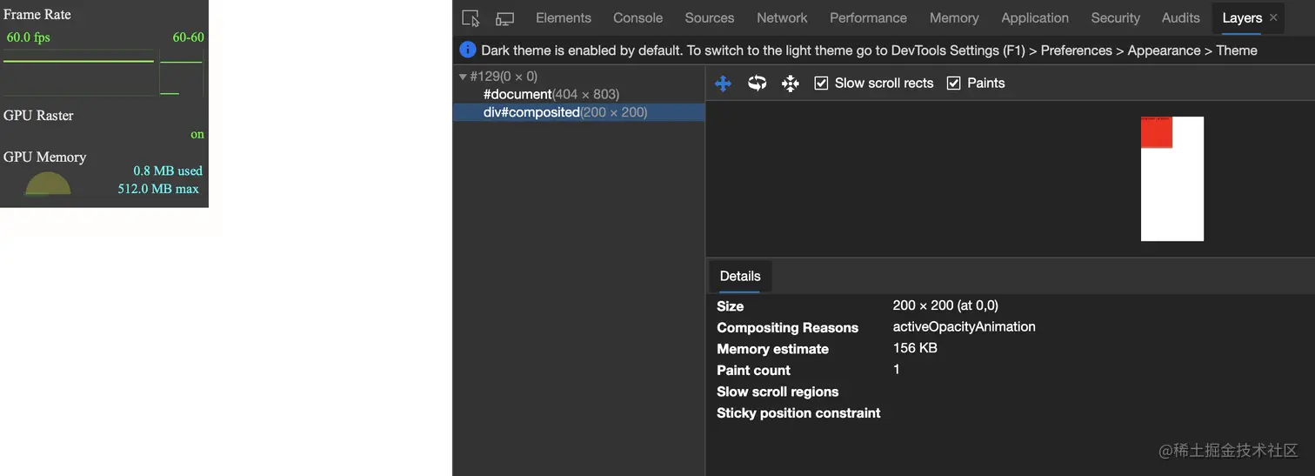1315x476 pixels.
Task: Switch to the Performance tab
Action: tap(868, 18)
